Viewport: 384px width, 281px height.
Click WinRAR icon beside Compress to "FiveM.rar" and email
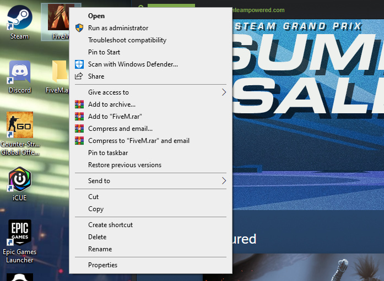[79, 141]
